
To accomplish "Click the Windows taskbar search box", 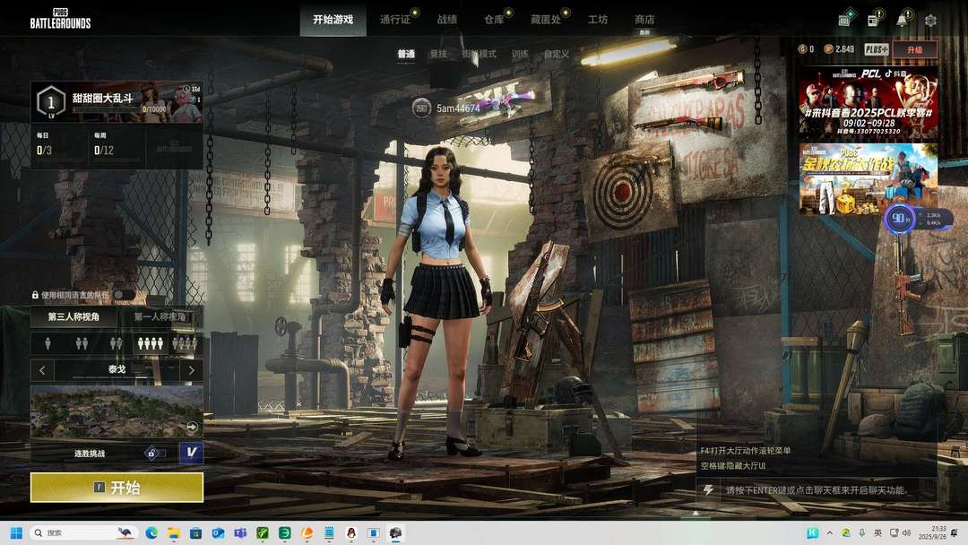I will [x=83, y=532].
